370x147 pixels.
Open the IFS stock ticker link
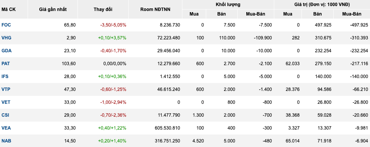(x=5, y=77)
